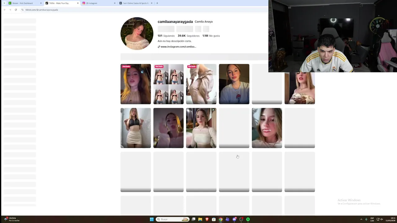Switch to Google Chrome in the taskbar
Screen dimensions: 397x223
point(221,219)
